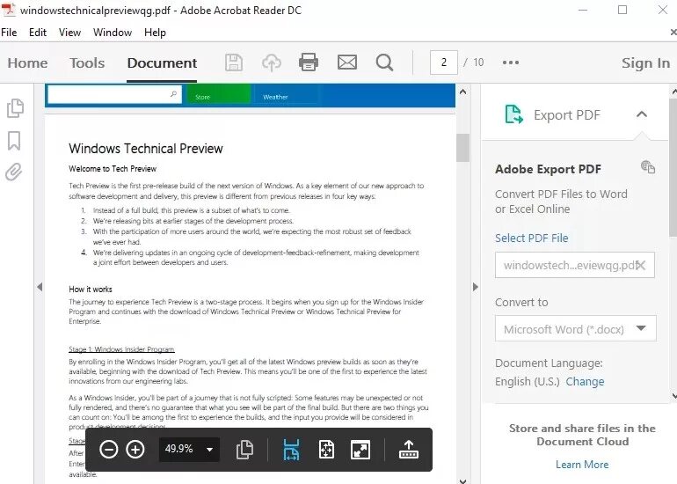Click the Select PDF File link
The image size is (677, 484).
(x=532, y=238)
